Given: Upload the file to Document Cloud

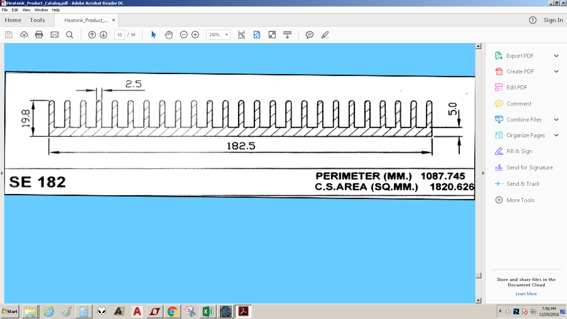Looking at the screenshot, I should 24,35.
